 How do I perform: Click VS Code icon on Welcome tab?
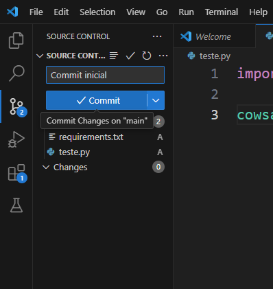pos(186,36)
